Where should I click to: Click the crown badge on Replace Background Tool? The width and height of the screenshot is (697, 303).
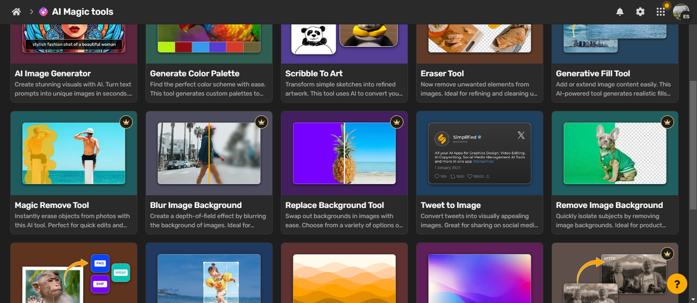coord(397,122)
